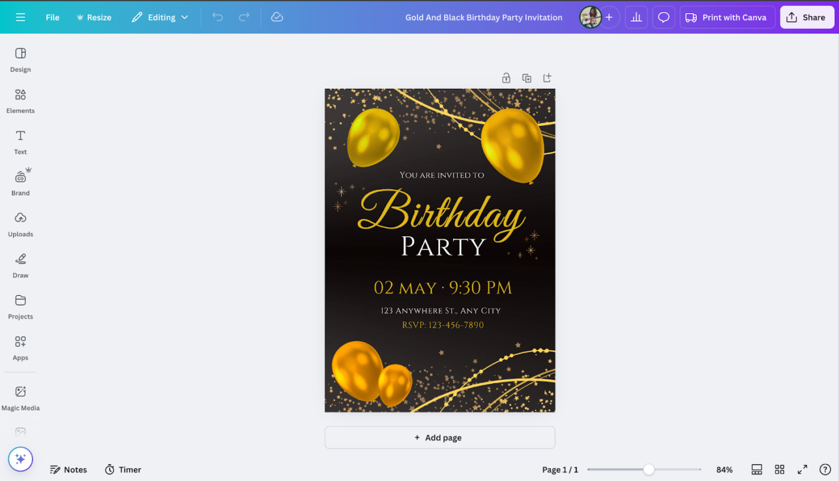Toggle the page thumbnails strip view
The height and width of the screenshot is (481, 839).
click(757, 470)
